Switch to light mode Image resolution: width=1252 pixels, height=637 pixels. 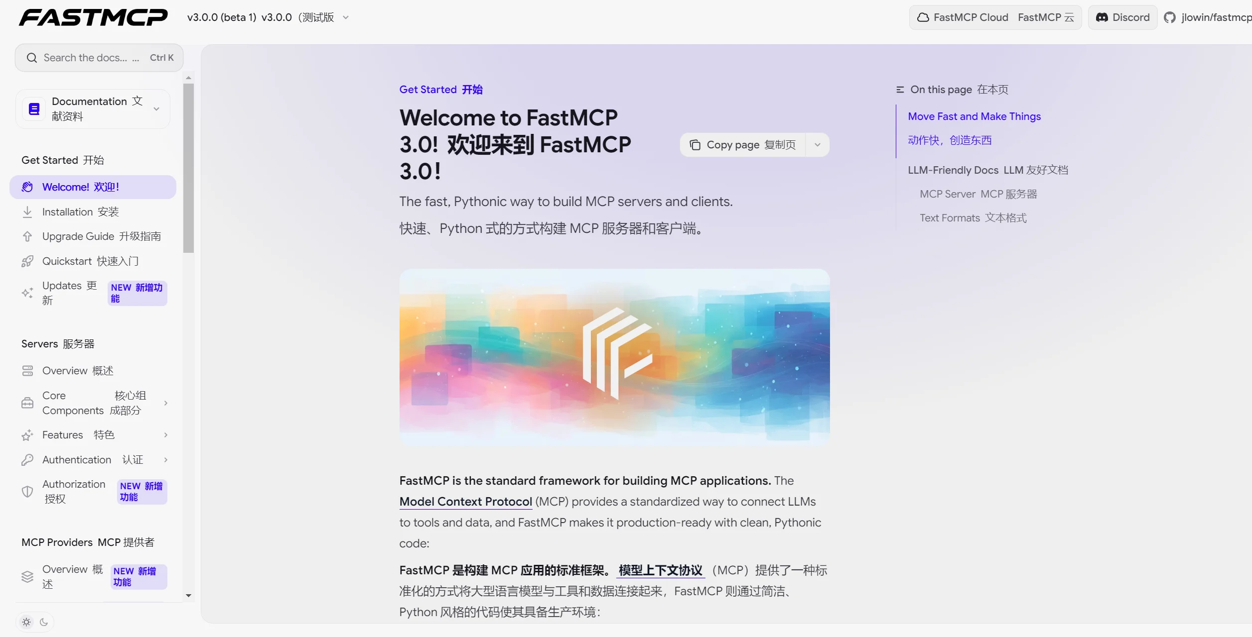(x=26, y=622)
